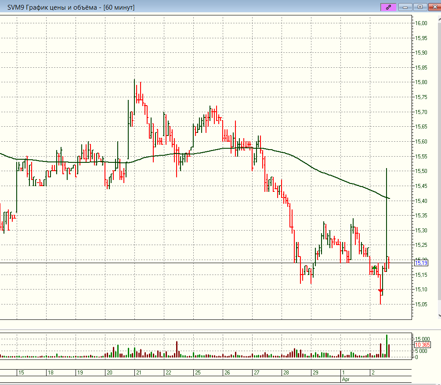441x385 pixels.
Task: Click date 15 on the time axis
Action: point(21,373)
